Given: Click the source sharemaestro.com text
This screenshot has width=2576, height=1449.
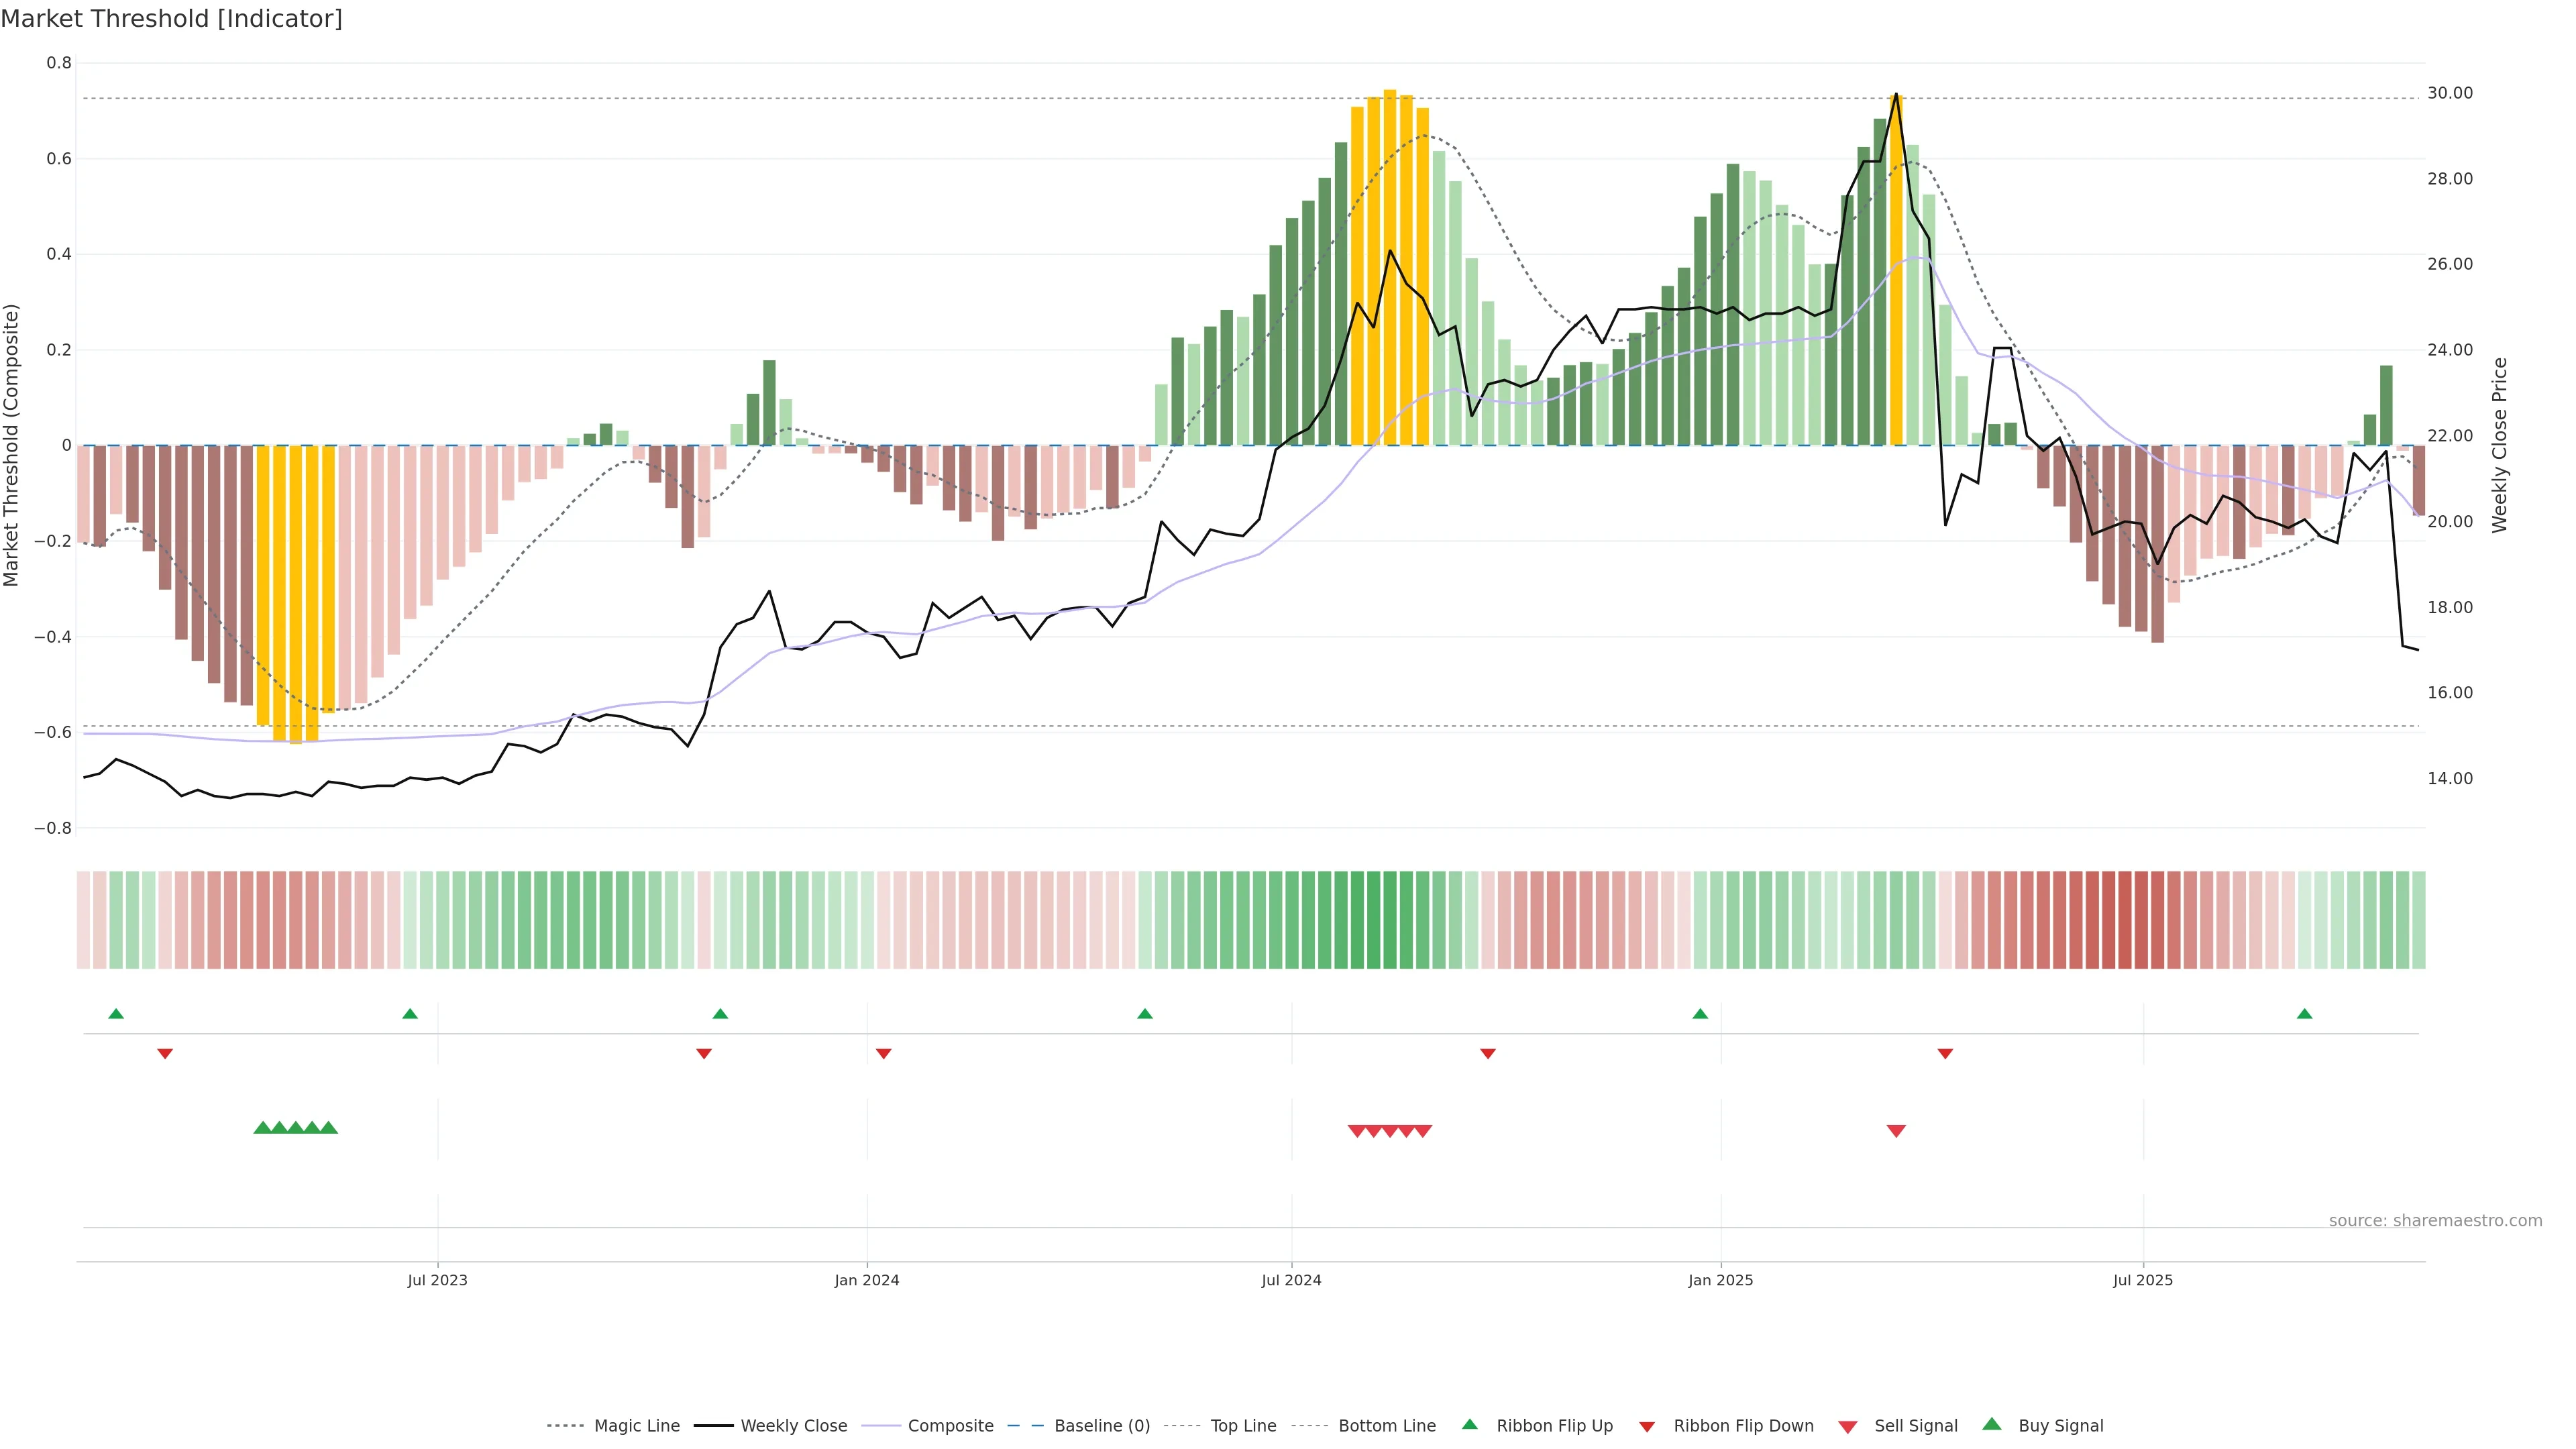Looking at the screenshot, I should 2435,1220.
